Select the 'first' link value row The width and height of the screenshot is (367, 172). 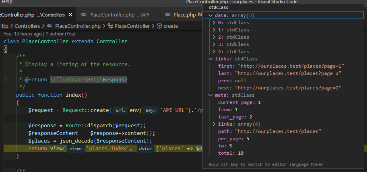pyautogui.click(x=283, y=66)
